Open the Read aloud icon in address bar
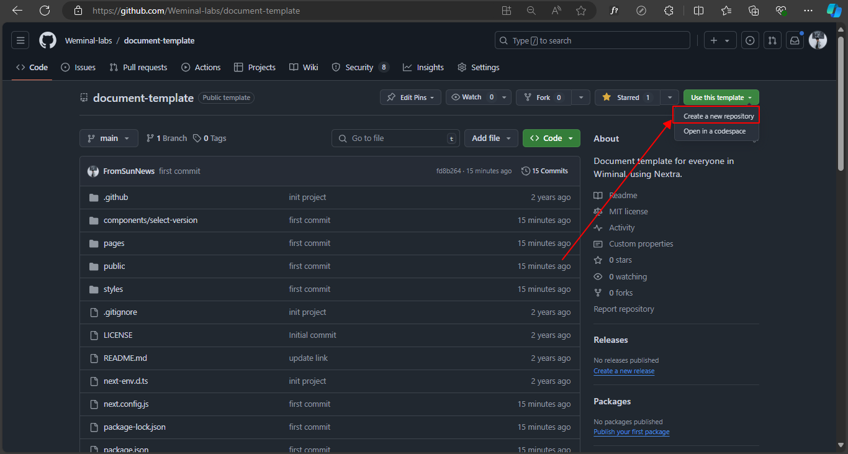This screenshot has height=454, width=848. (x=556, y=11)
